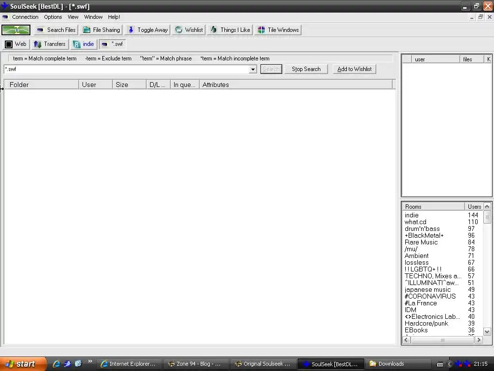The image size is (494, 371).
Task: Click the rooms list vertical scrollbar thumb
Action: tap(487, 217)
